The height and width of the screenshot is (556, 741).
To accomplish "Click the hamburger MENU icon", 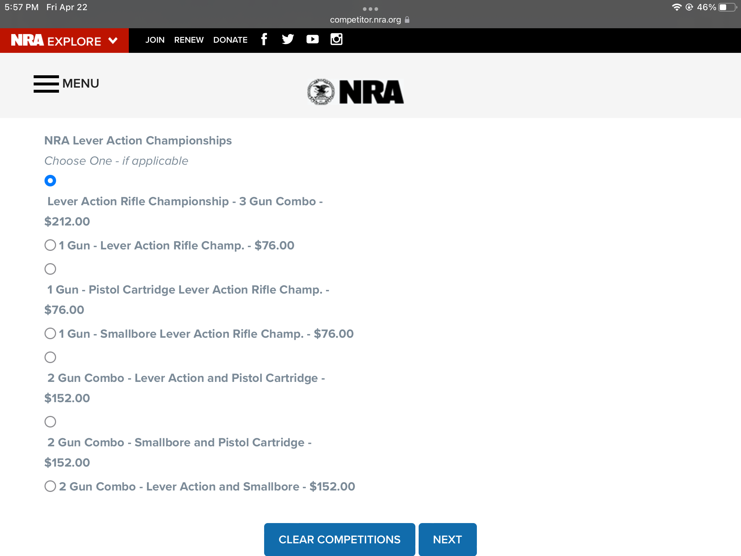I will click(x=46, y=84).
